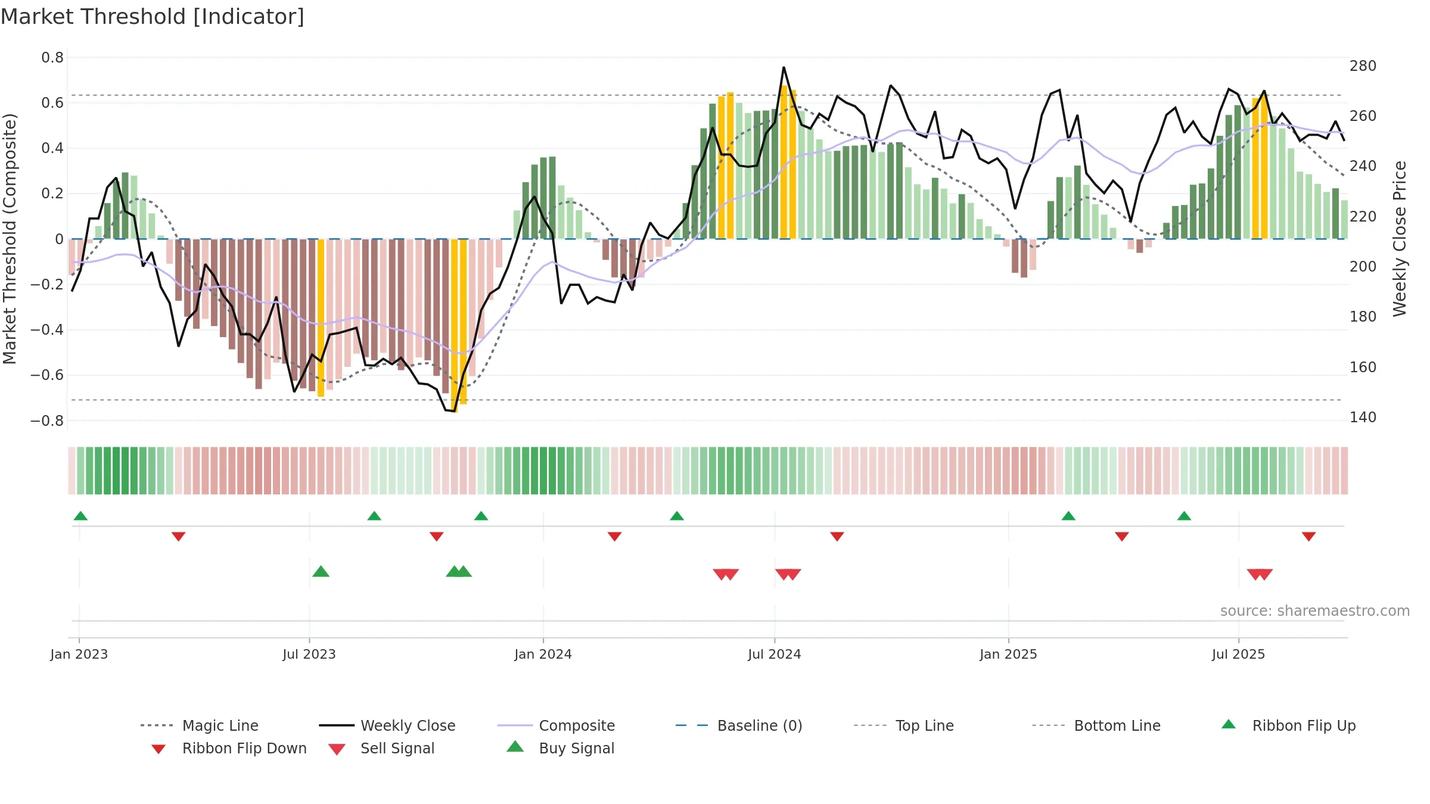1430x804 pixels.
Task: Toggle the Weekly Close legend entry
Action: pos(387,725)
